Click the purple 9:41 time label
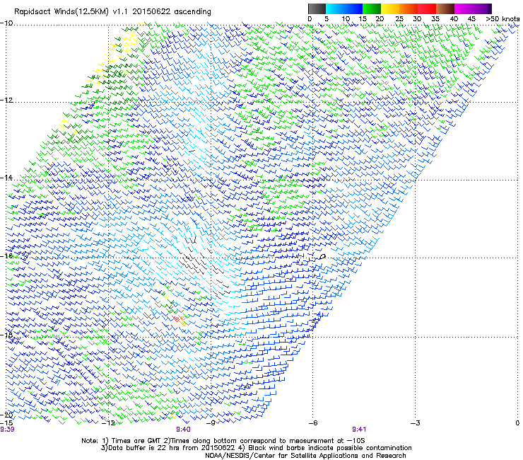This screenshot has height=460, width=523. (x=359, y=430)
